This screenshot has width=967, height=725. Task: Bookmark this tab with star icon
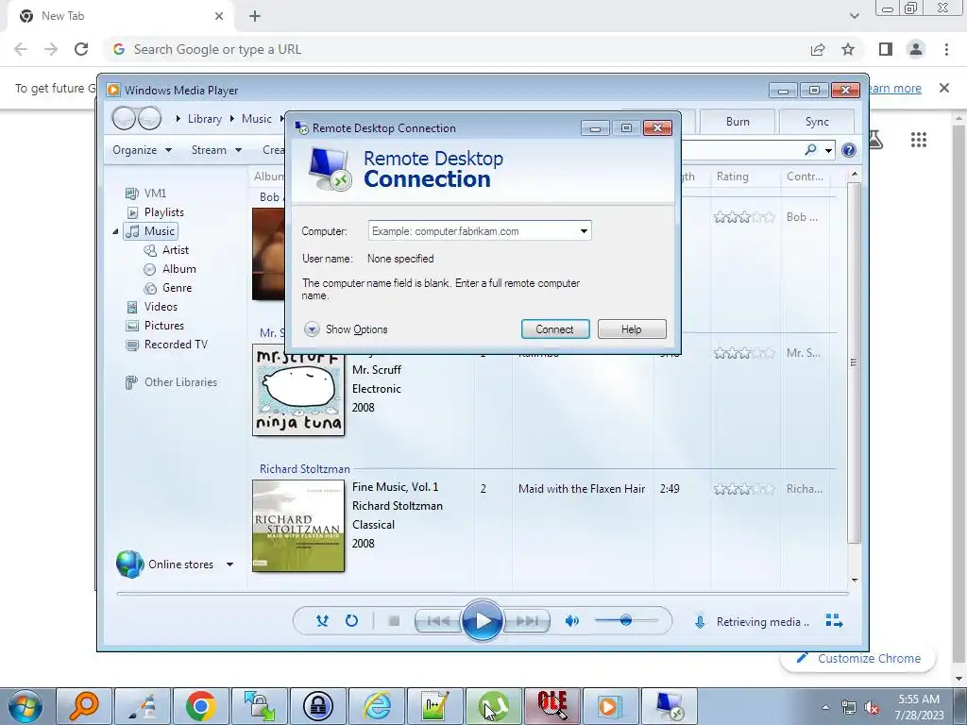(848, 49)
